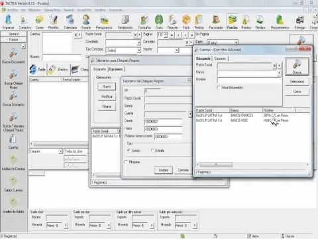Switch to the Búsqueda tab in Talonarios window

tap(99, 69)
